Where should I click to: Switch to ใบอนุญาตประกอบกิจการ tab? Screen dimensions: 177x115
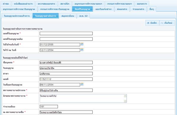click(x=17, y=16)
